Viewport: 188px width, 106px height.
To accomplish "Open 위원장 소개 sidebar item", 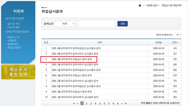I will (13, 37).
